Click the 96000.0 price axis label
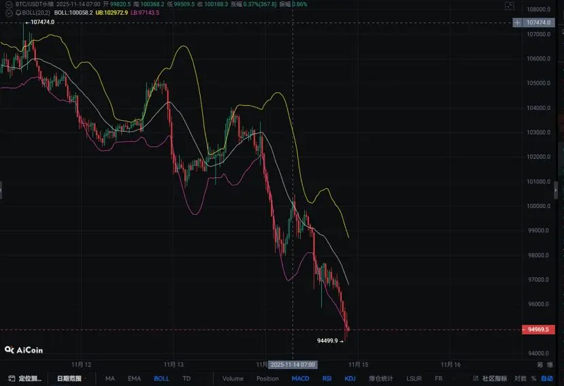Screen dimensions: 564x386 (538, 304)
